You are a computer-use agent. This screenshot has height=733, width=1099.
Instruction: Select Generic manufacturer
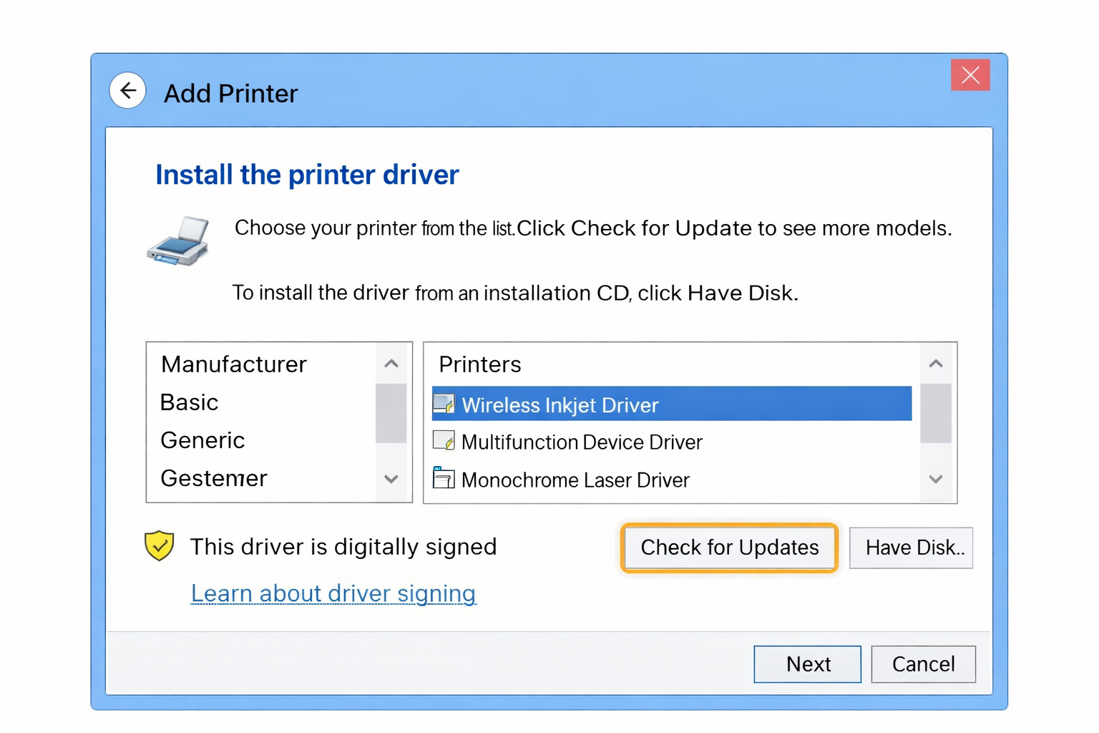202,440
